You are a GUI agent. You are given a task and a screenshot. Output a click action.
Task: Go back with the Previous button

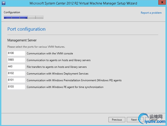pos(117,120)
